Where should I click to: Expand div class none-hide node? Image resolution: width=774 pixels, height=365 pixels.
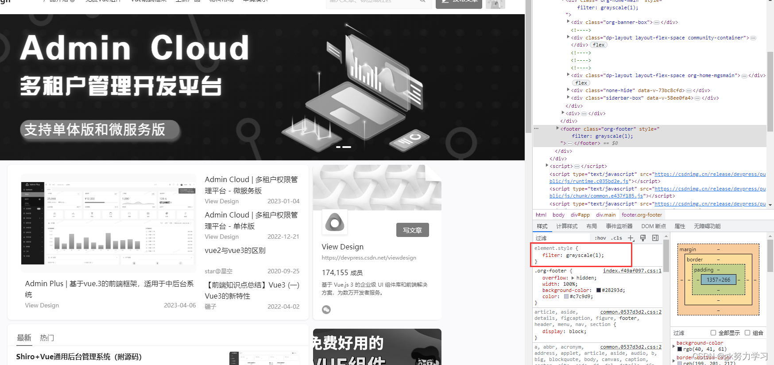tap(568, 90)
